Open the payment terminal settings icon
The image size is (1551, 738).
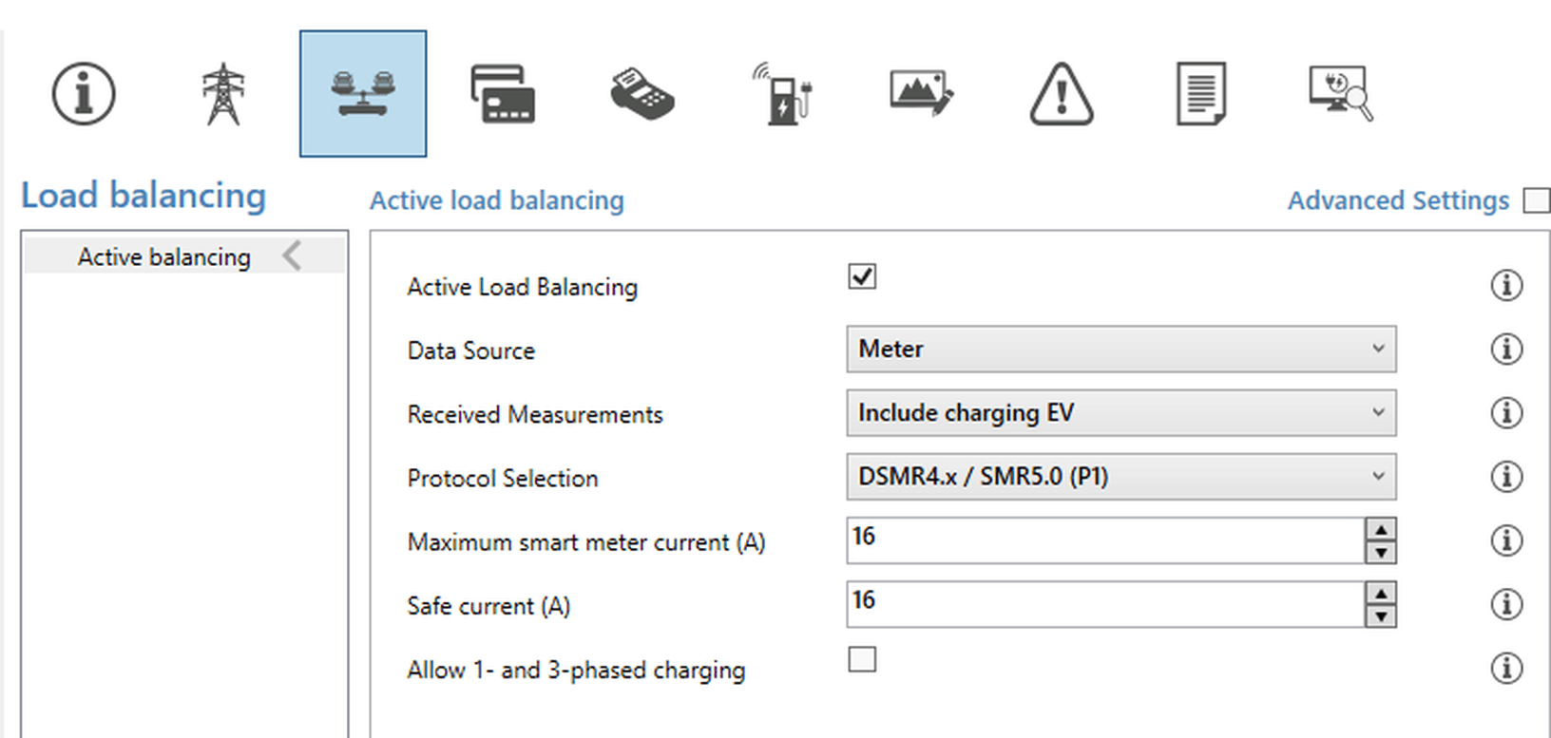coord(642,94)
